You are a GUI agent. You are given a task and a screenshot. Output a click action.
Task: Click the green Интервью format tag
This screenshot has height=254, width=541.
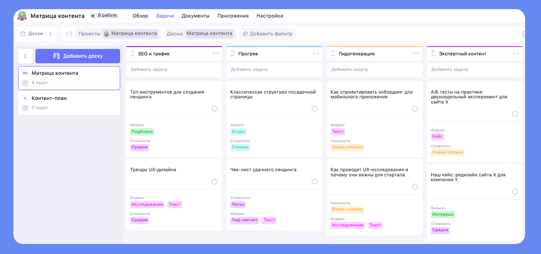tap(443, 215)
